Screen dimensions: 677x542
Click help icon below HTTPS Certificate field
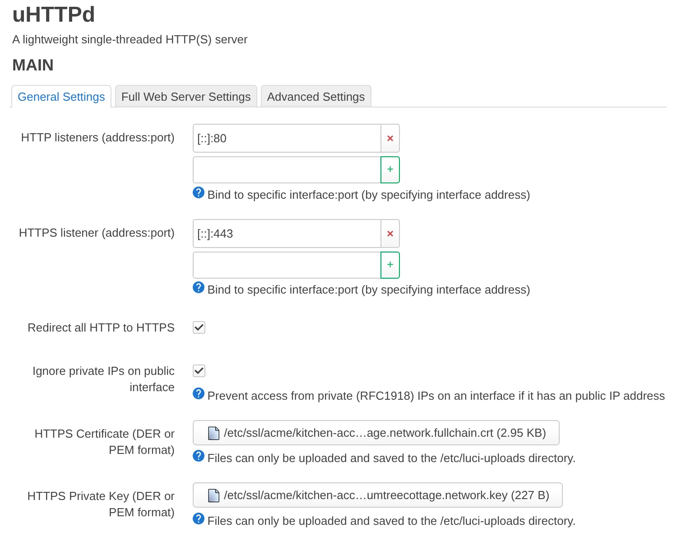(198, 456)
